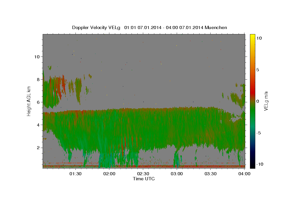Click the height tick label 6

pyautogui.click(x=38, y=102)
